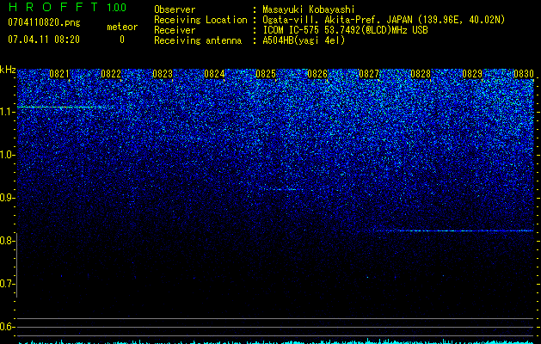The height and width of the screenshot is (344, 541).
Task: Click the 0.8 frequency axis label
Action: (x=6, y=241)
